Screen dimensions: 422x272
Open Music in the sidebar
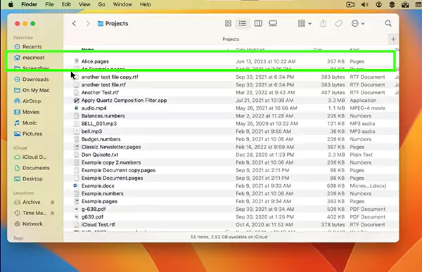(25, 123)
